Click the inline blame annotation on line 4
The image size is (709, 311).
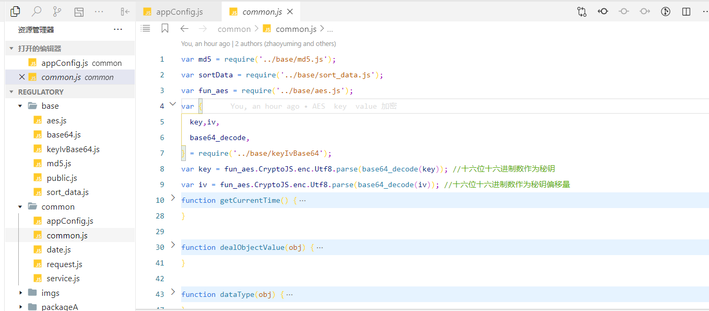[x=313, y=106]
